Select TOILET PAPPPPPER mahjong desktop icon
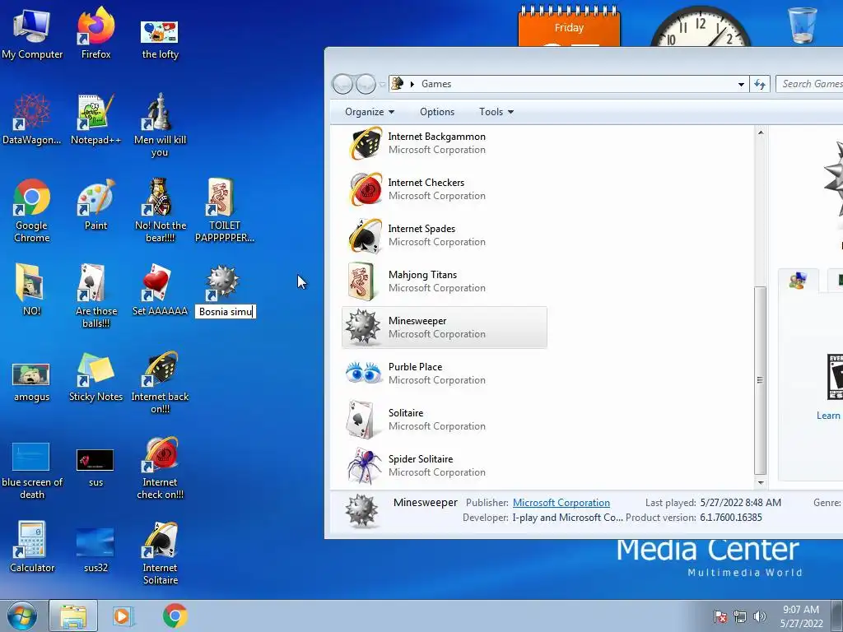Viewport: 843px width, 632px height. (x=224, y=211)
